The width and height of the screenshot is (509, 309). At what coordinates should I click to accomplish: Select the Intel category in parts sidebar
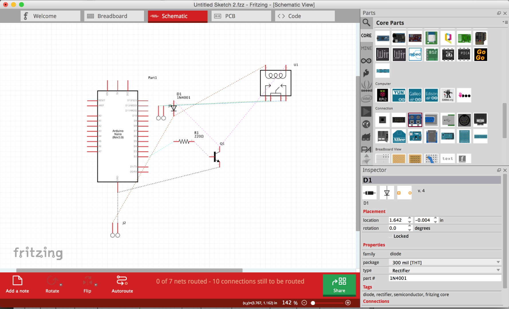[367, 98]
